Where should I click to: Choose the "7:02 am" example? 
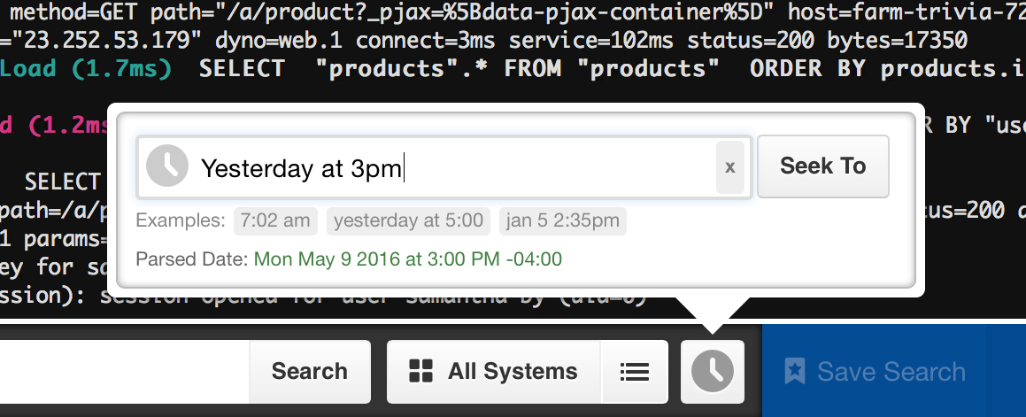[275, 220]
